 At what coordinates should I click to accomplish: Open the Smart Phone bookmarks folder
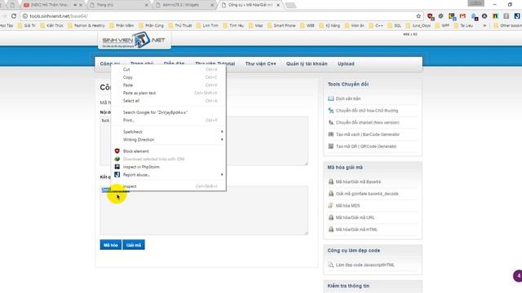tap(281, 25)
